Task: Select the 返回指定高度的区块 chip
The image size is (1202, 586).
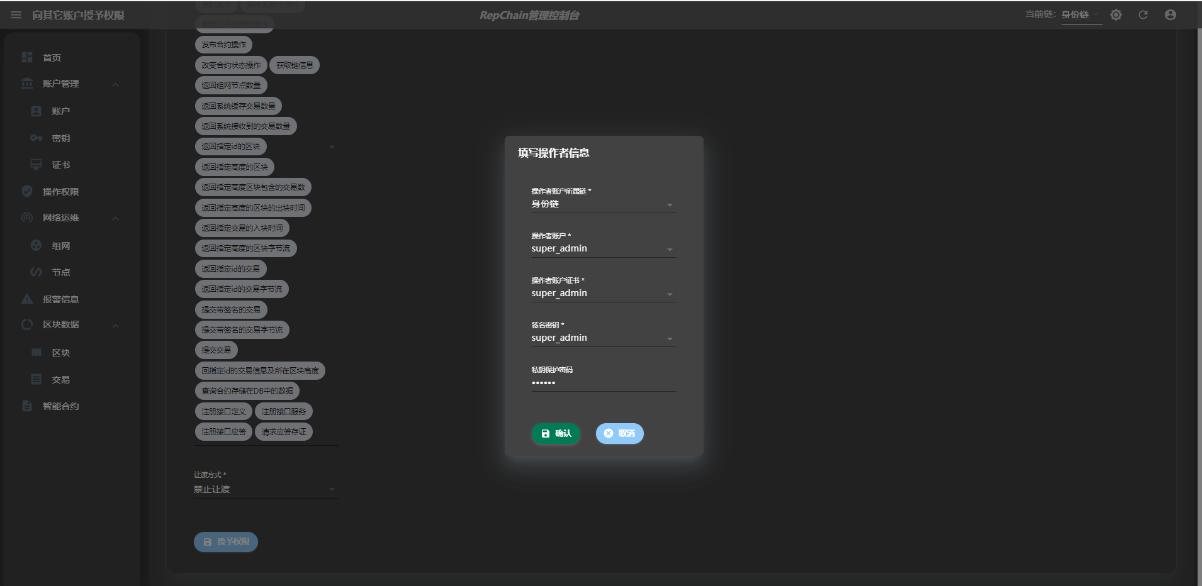Action: (x=235, y=167)
